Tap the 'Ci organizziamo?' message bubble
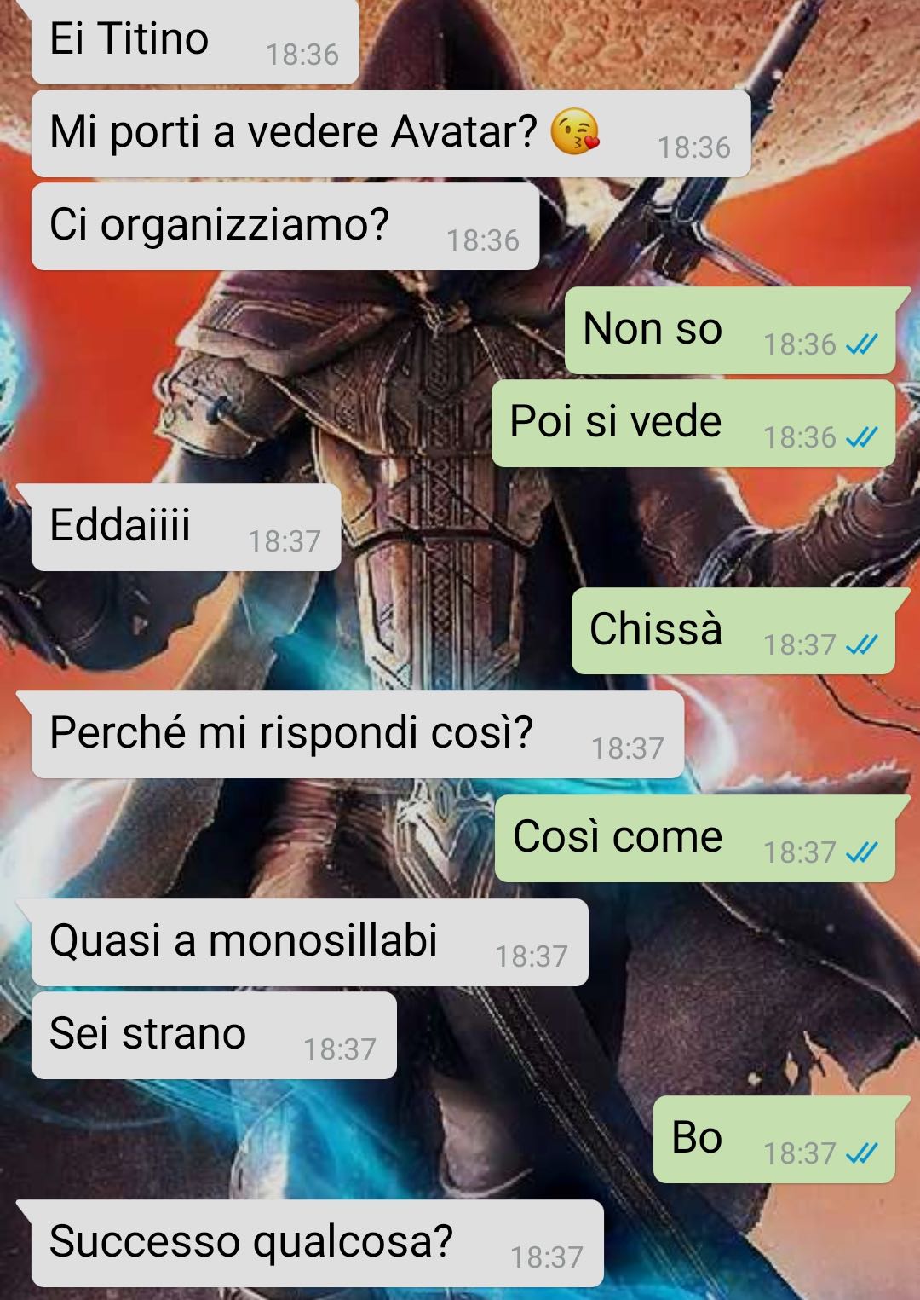The height and width of the screenshot is (1300, 920). (x=285, y=226)
